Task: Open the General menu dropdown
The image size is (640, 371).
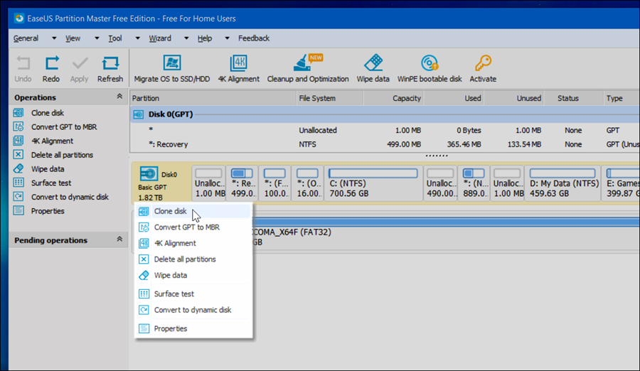Action: point(26,38)
